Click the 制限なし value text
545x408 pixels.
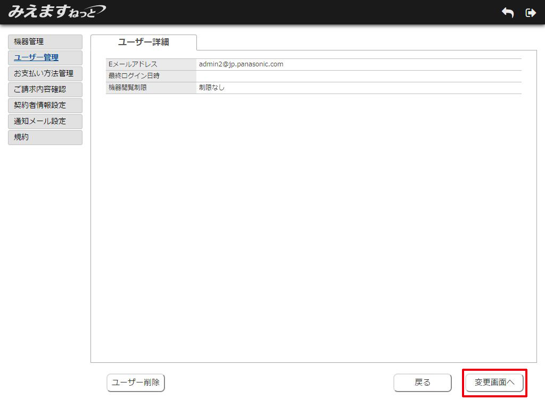click(x=212, y=88)
